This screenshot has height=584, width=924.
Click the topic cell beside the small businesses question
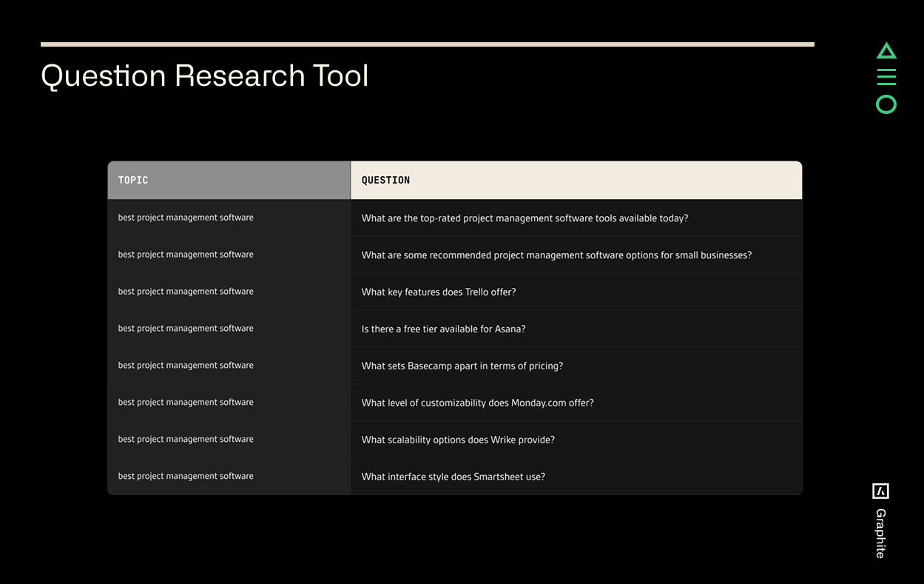pos(229,255)
